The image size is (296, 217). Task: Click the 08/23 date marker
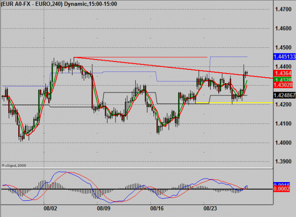[209, 208]
